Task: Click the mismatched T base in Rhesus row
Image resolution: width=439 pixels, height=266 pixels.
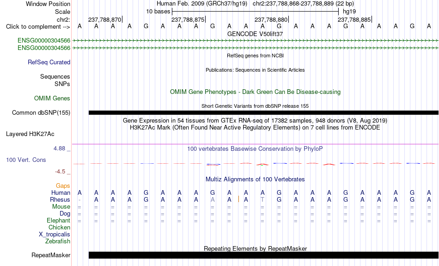Action: 262,199
